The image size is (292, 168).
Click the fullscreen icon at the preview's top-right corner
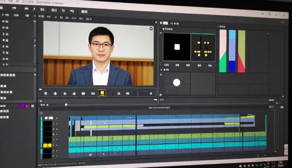(x=151, y=29)
